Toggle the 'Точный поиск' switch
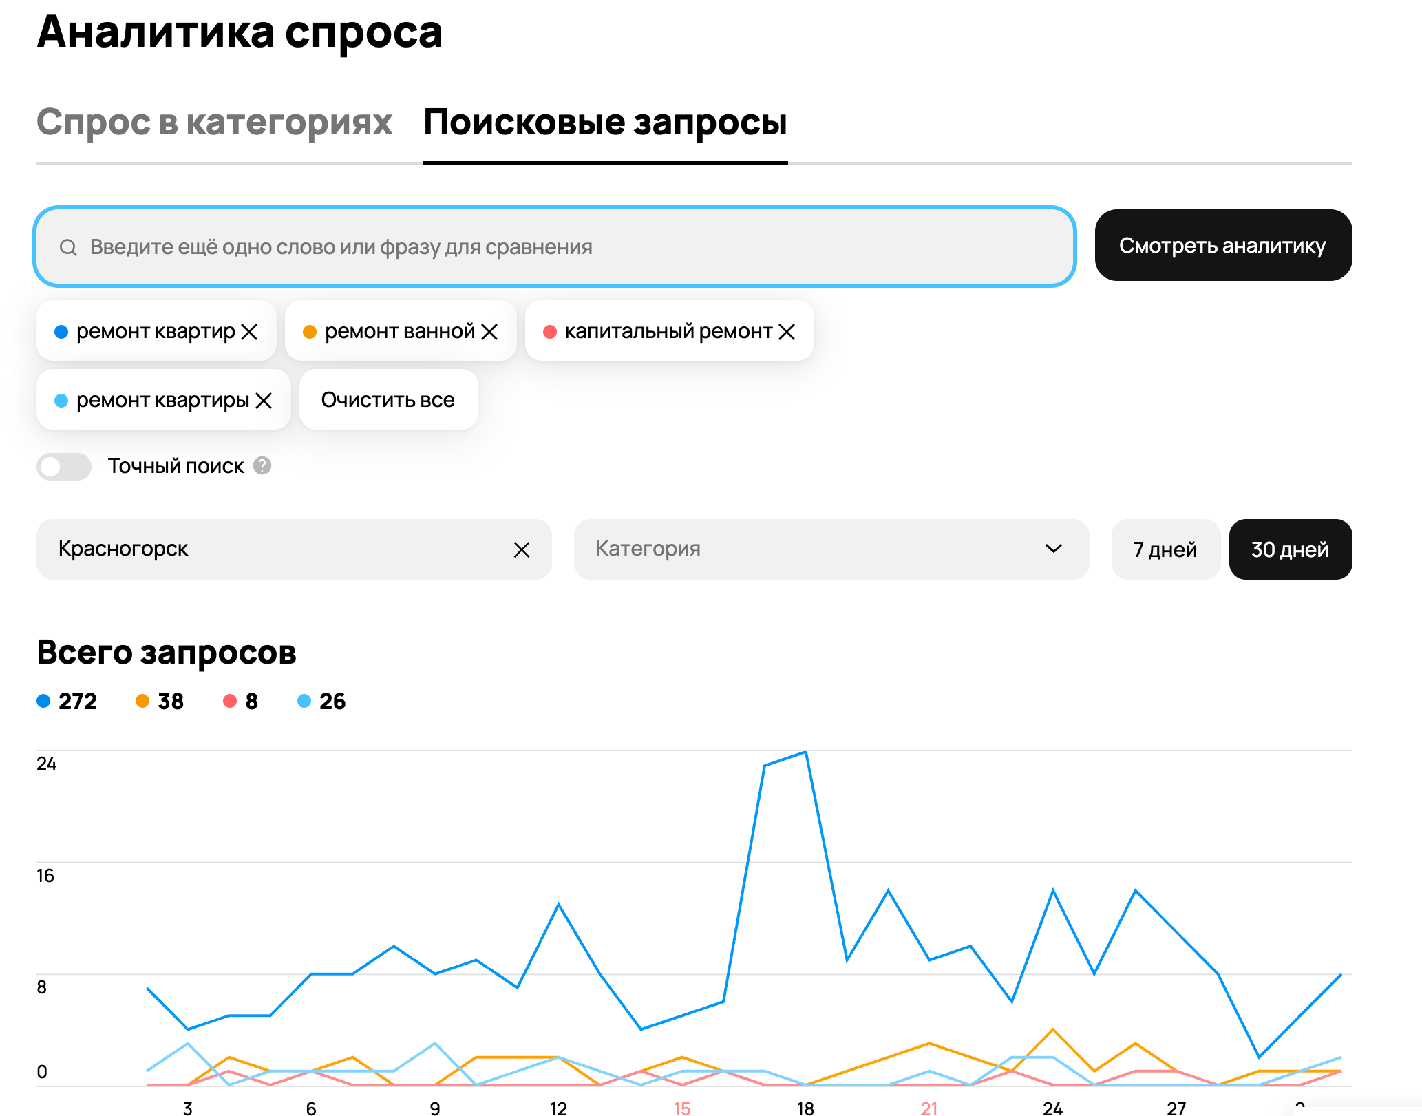The width and height of the screenshot is (1422, 1116). tap(64, 467)
